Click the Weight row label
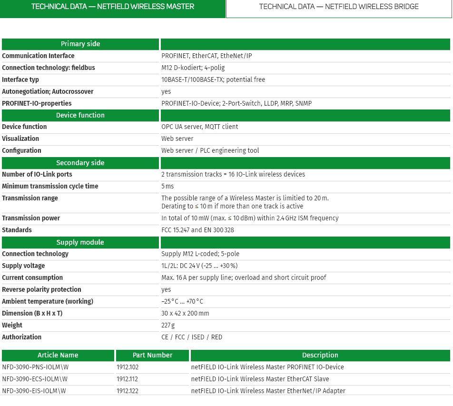453x406 pixels. (12, 326)
